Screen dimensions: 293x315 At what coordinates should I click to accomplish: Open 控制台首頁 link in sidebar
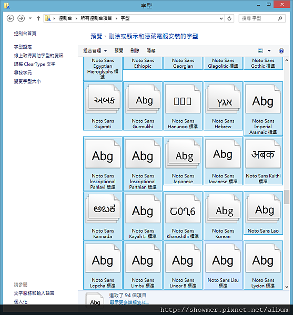coord(25,34)
